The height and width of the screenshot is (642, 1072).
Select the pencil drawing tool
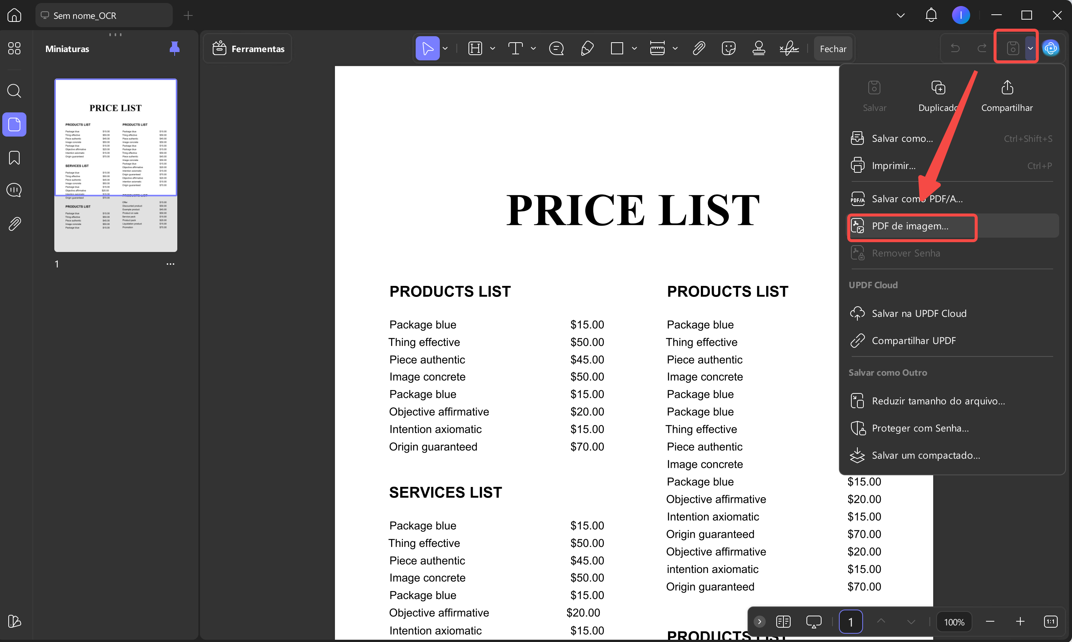(587, 48)
